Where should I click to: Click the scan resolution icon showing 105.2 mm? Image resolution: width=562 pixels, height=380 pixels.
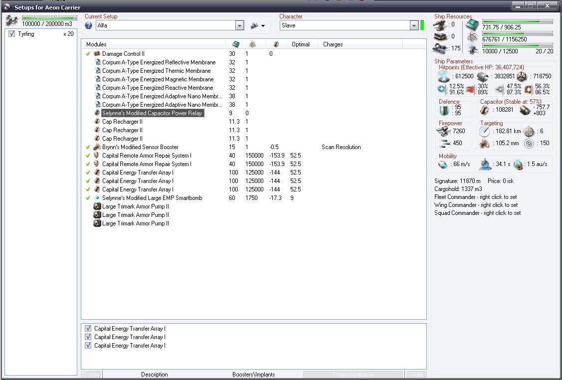click(485, 143)
